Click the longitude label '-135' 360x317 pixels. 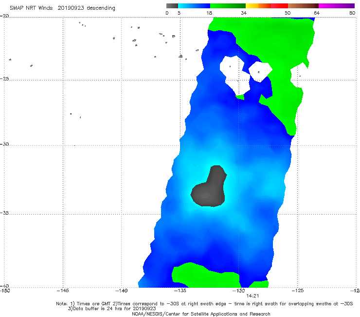(180, 291)
